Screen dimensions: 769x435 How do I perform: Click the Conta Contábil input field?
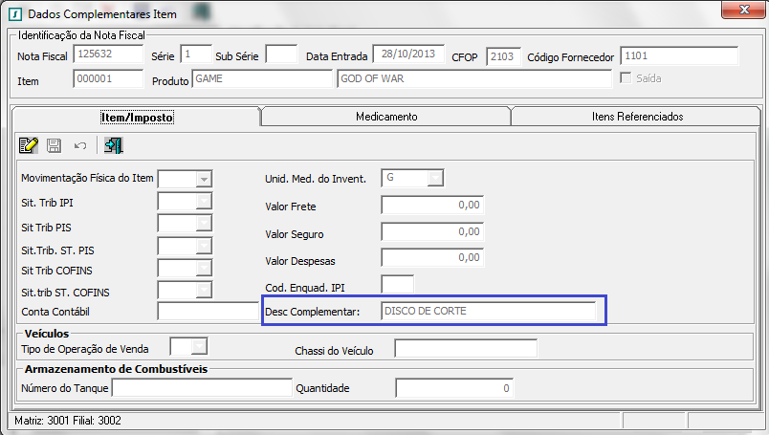208,311
